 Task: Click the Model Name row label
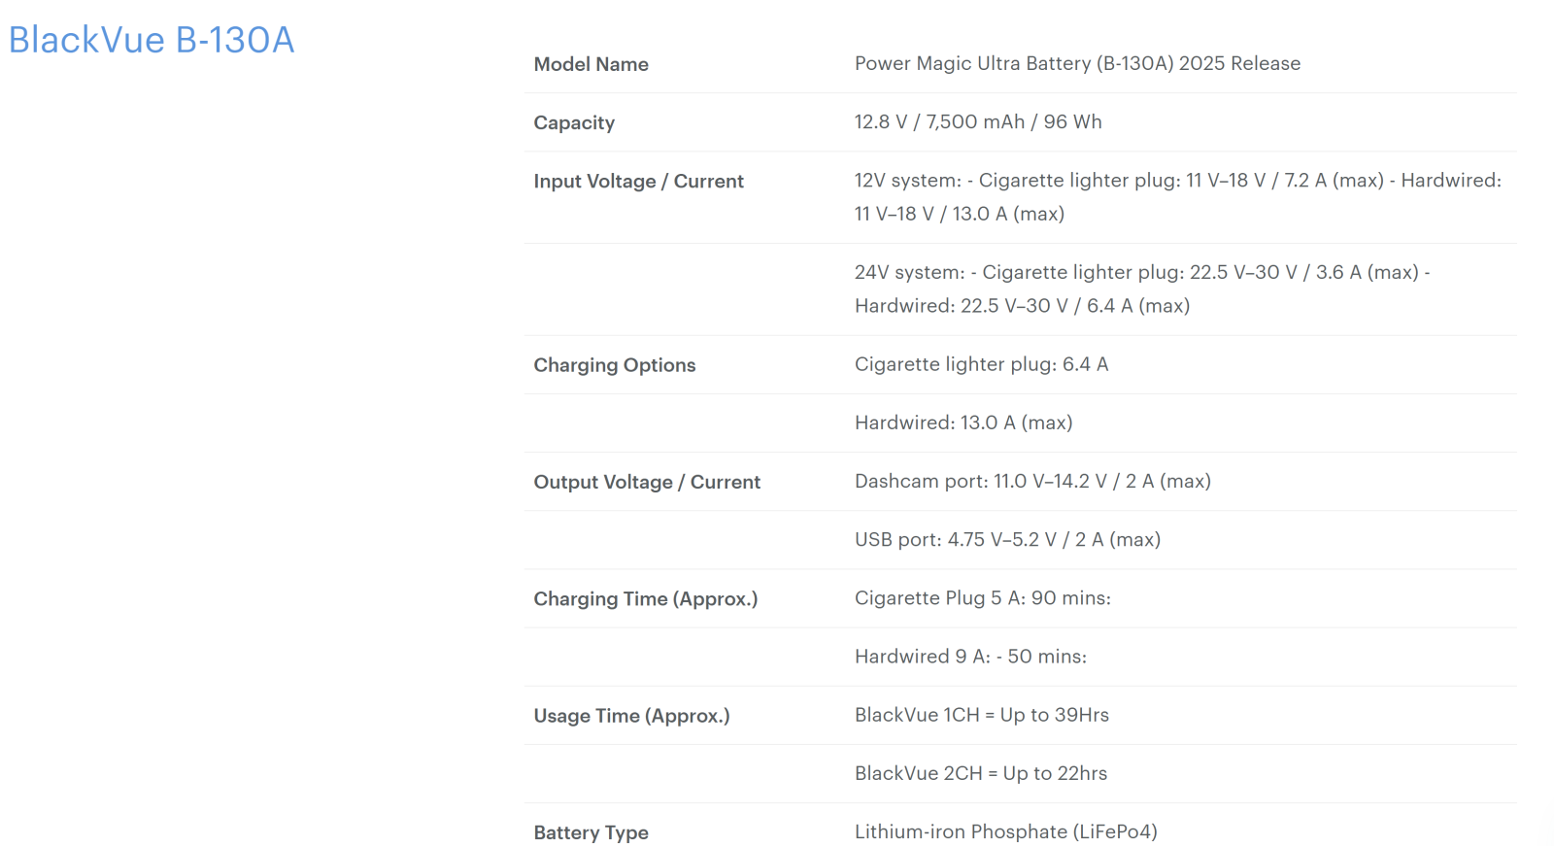pyautogui.click(x=591, y=64)
